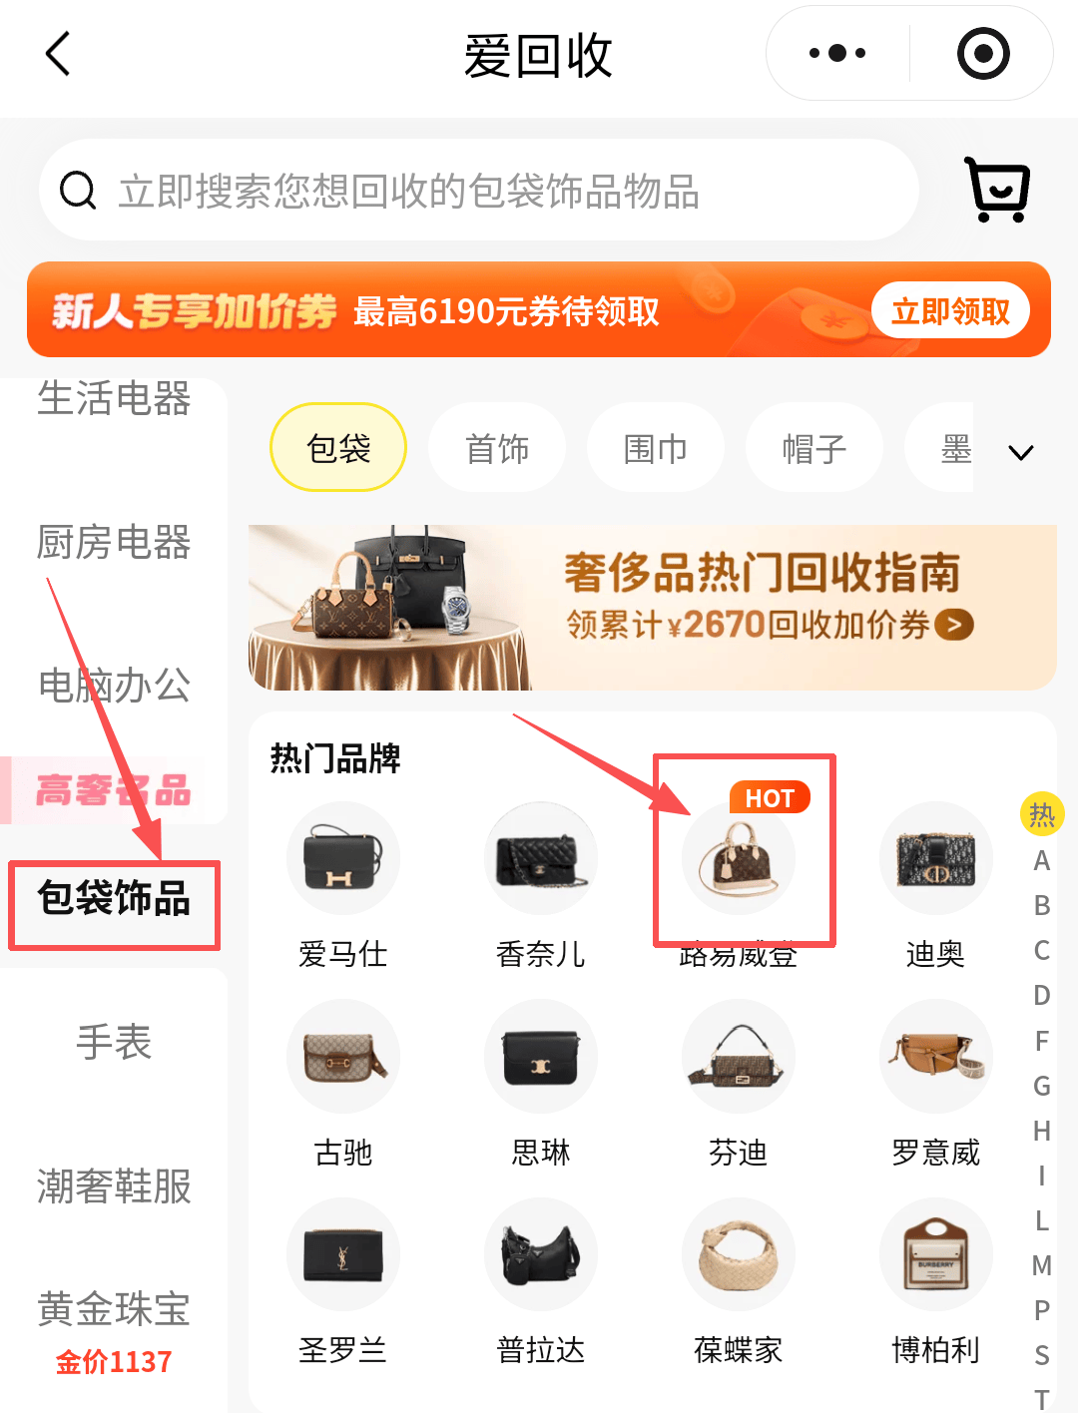Open the Burberry (博柏利) brand icon
This screenshot has height=1413, width=1078.
[936, 1254]
